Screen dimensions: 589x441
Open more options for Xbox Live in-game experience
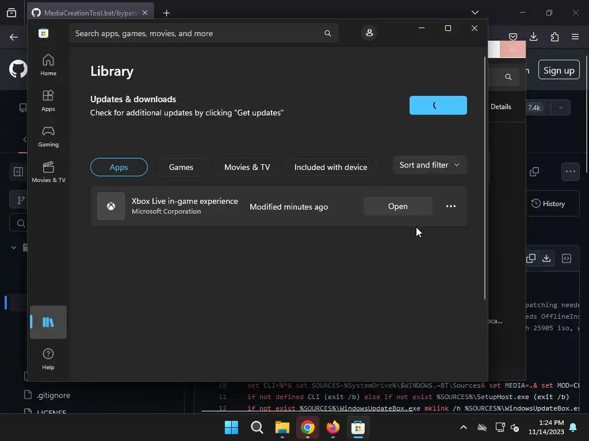[451, 206]
